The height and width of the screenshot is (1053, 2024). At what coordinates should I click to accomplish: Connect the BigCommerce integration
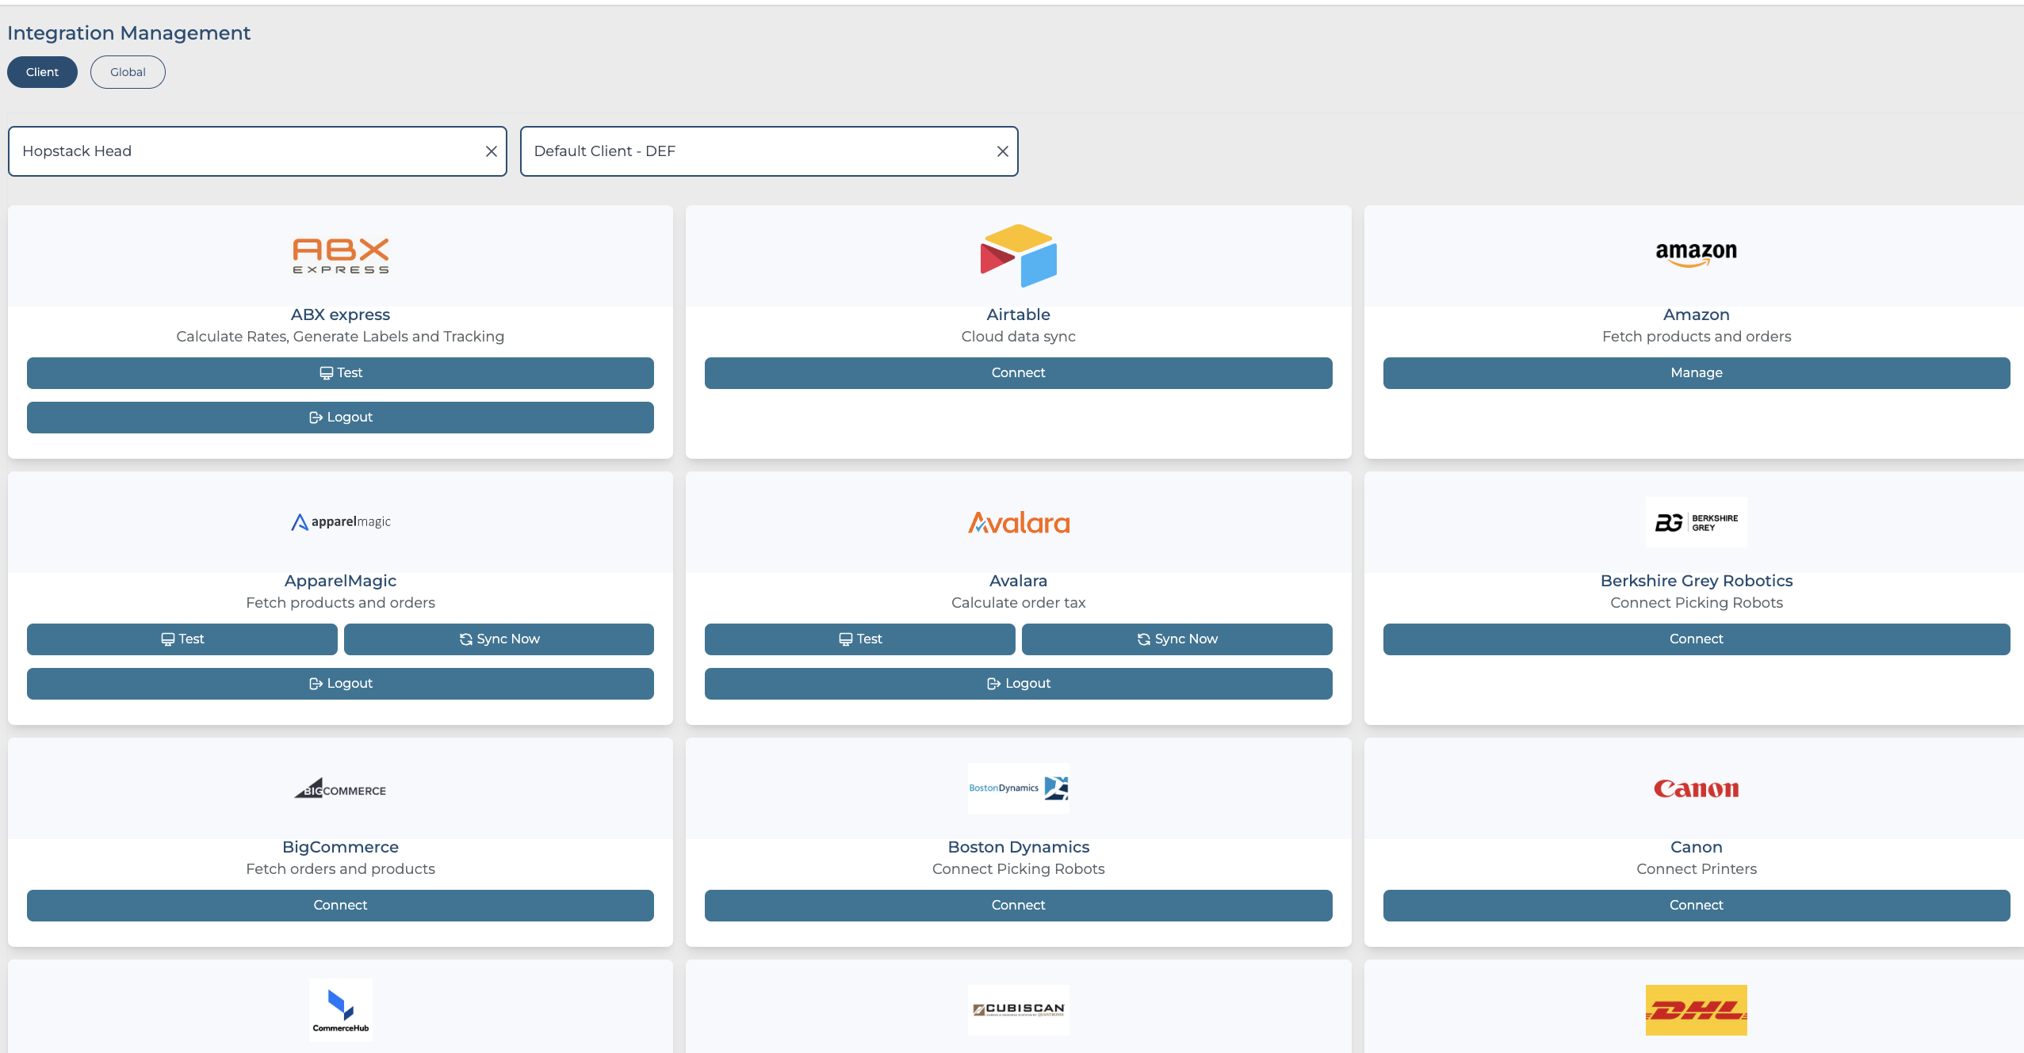(x=340, y=906)
